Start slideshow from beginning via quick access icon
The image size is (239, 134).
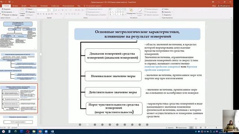coord(9,2)
